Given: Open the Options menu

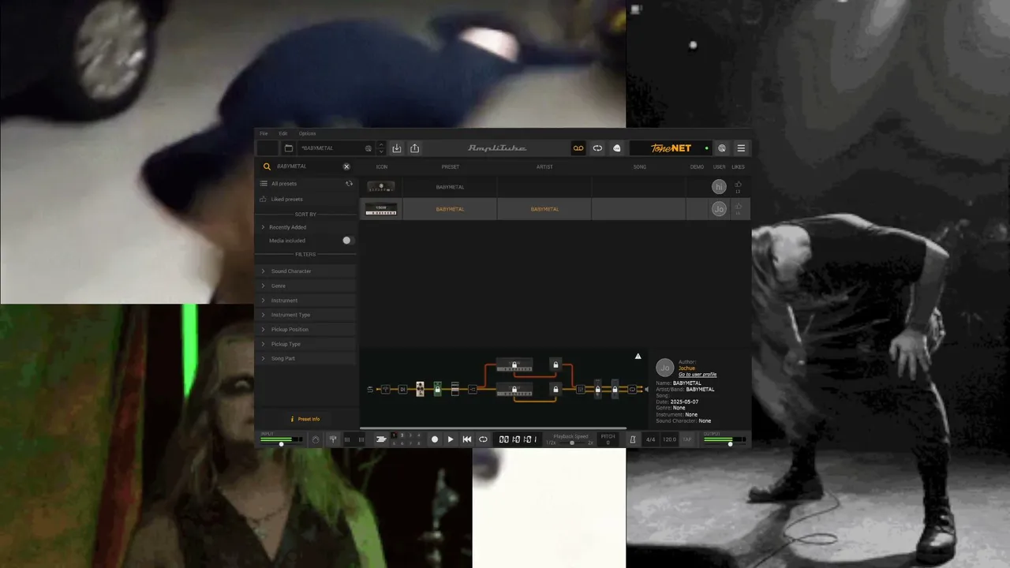Looking at the screenshot, I should pyautogui.click(x=307, y=133).
